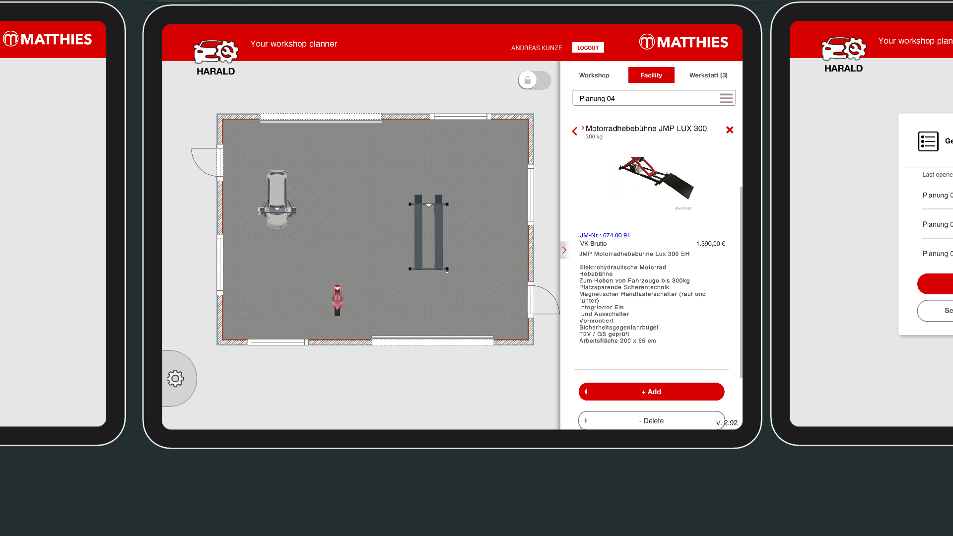Open the Werkstatt [3] tab
The height and width of the screenshot is (536, 953).
pos(708,75)
